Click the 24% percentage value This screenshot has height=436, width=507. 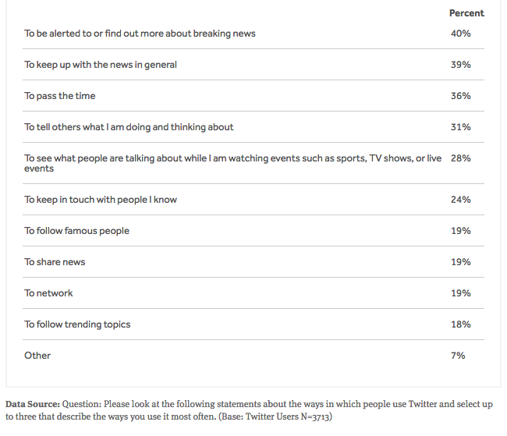tap(460, 200)
